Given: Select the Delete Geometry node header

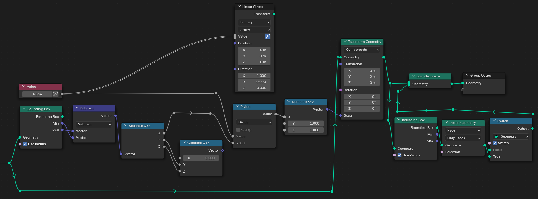Looking at the screenshot, I should click(465, 123).
